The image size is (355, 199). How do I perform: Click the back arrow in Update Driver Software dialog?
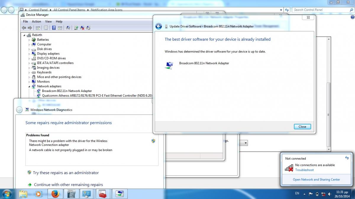click(x=159, y=26)
